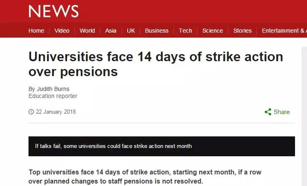307x186 pixels.
Task: Click the article headline about strike action
Action: 155,64
